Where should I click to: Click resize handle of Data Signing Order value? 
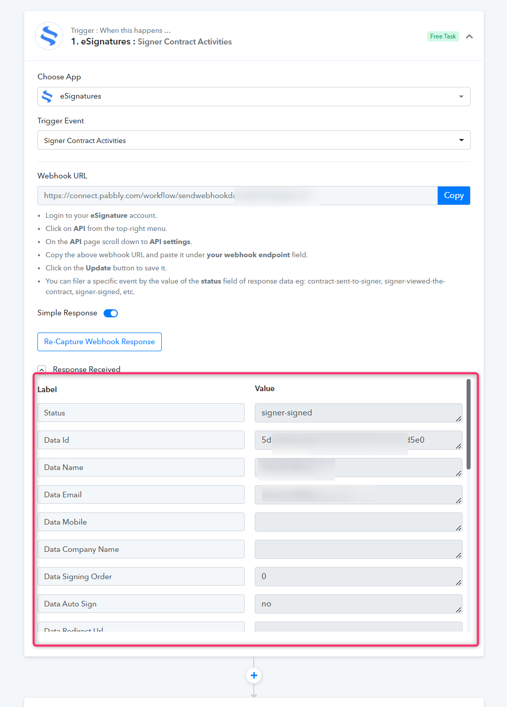[x=458, y=582]
